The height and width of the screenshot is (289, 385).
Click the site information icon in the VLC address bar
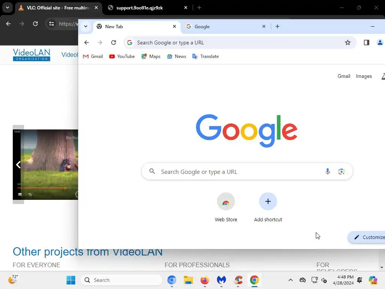tap(51, 24)
